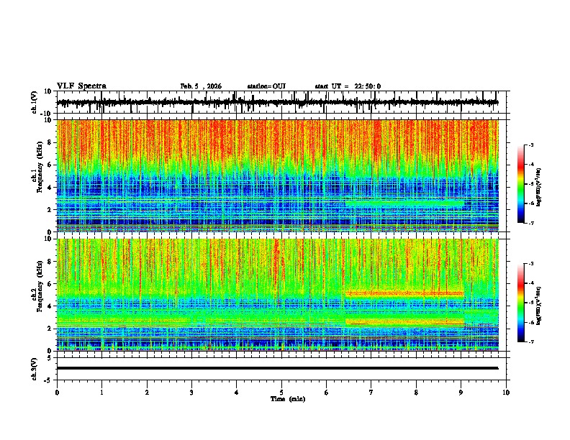Click the log(PSD) label beside ch.1 color bar
570x440 pixels.
pos(539,188)
